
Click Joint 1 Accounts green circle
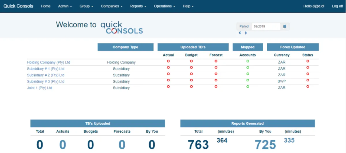click(248, 86)
